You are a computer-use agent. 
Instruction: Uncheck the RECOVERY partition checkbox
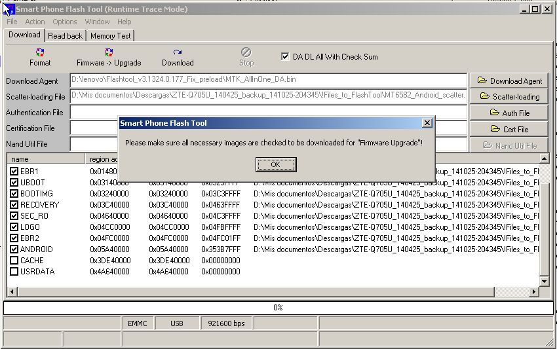(14, 204)
